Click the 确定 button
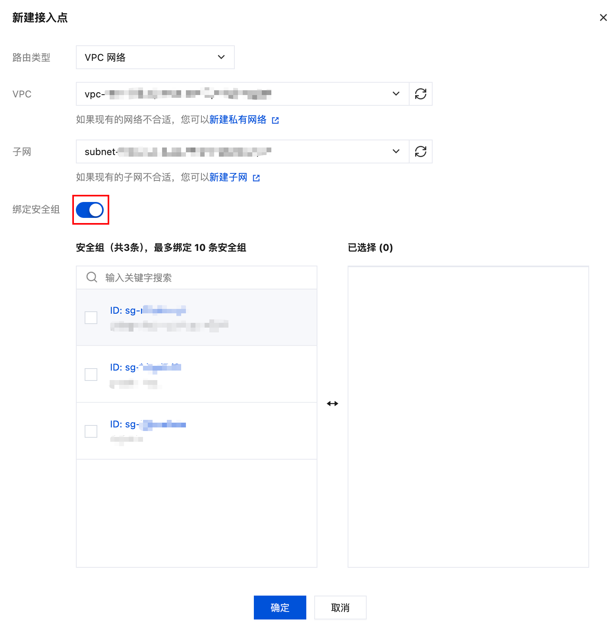 pyautogui.click(x=280, y=608)
